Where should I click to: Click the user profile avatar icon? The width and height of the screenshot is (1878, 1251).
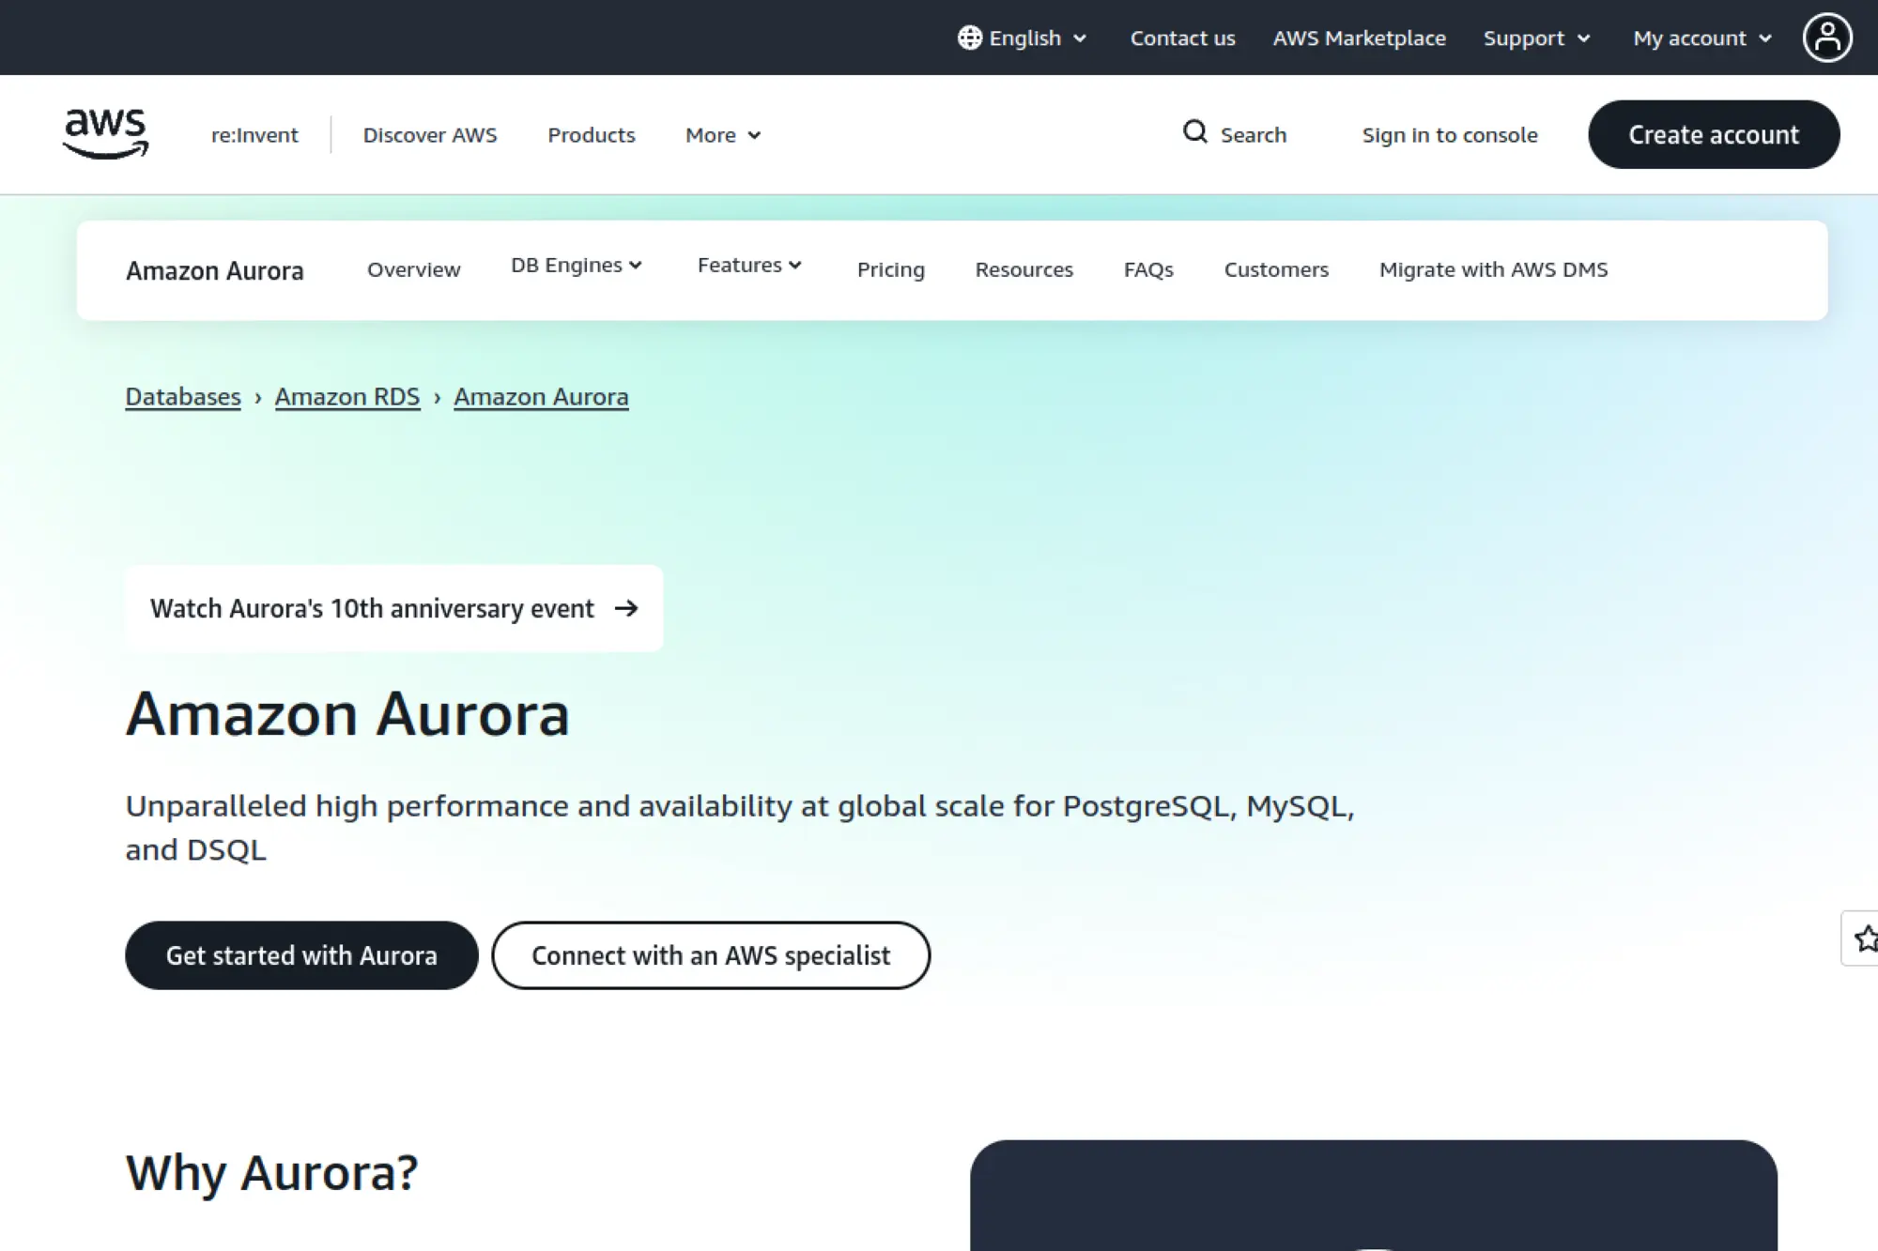tap(1826, 38)
